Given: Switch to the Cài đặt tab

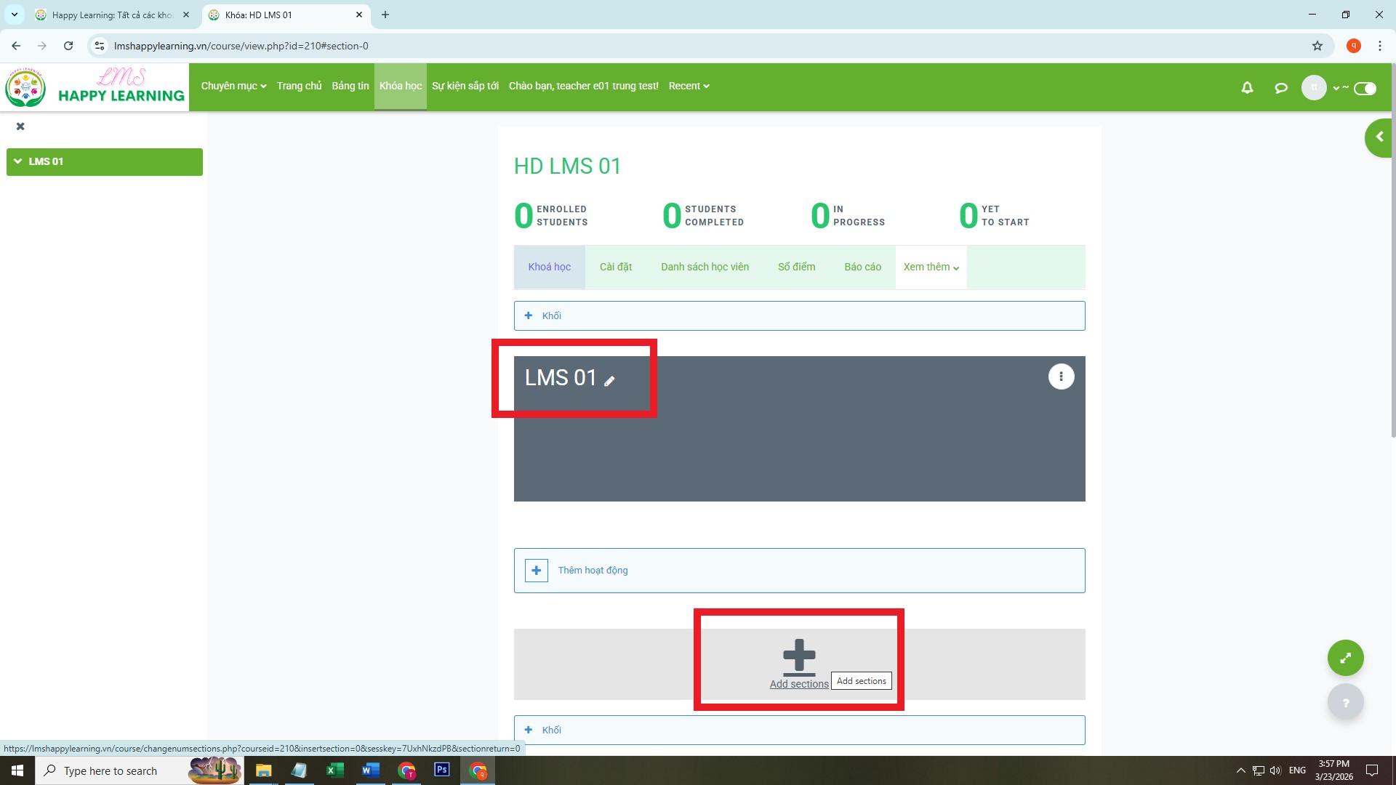Looking at the screenshot, I should [x=615, y=267].
